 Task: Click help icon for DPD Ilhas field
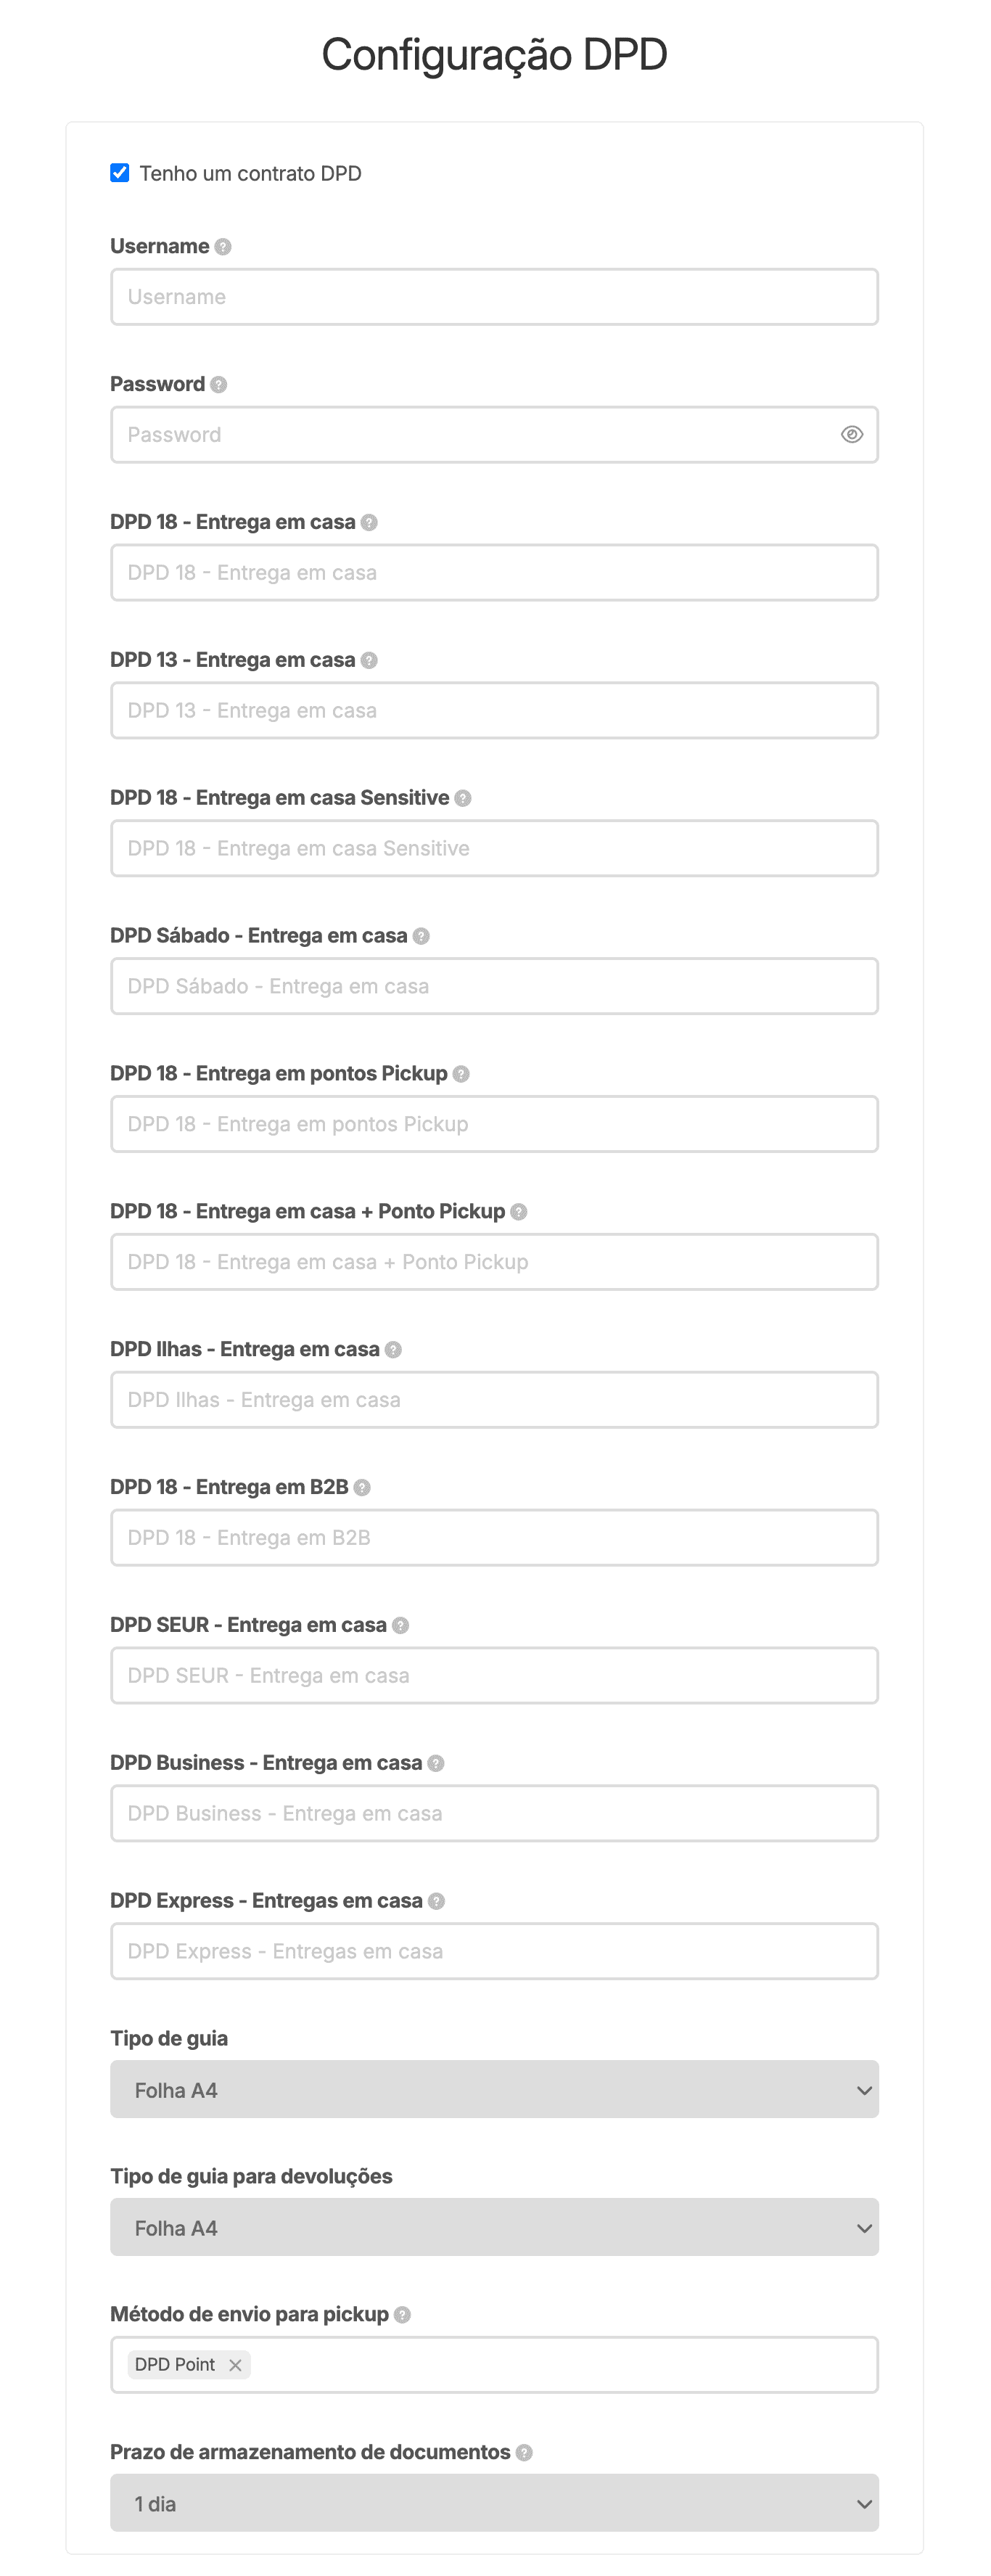(x=394, y=1350)
